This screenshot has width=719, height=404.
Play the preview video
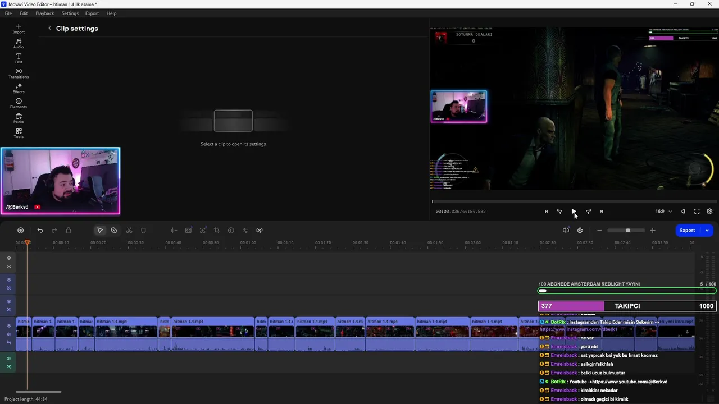pos(574,212)
